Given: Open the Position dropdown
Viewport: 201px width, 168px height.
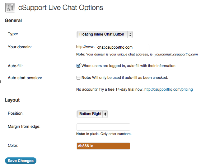Looking at the screenshot, I should pyautogui.click(x=92, y=114).
